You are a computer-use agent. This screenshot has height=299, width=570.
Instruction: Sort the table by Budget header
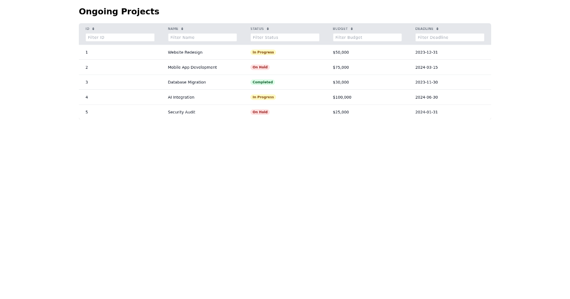(340, 28)
